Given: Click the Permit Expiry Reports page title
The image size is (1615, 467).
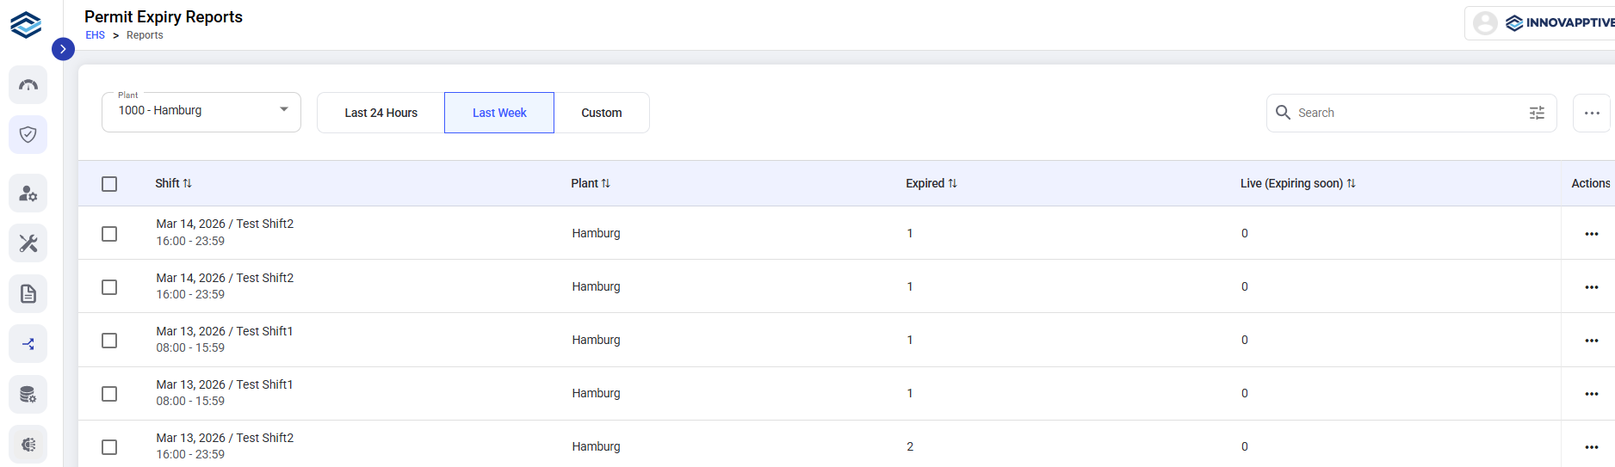Looking at the screenshot, I should coord(164,16).
